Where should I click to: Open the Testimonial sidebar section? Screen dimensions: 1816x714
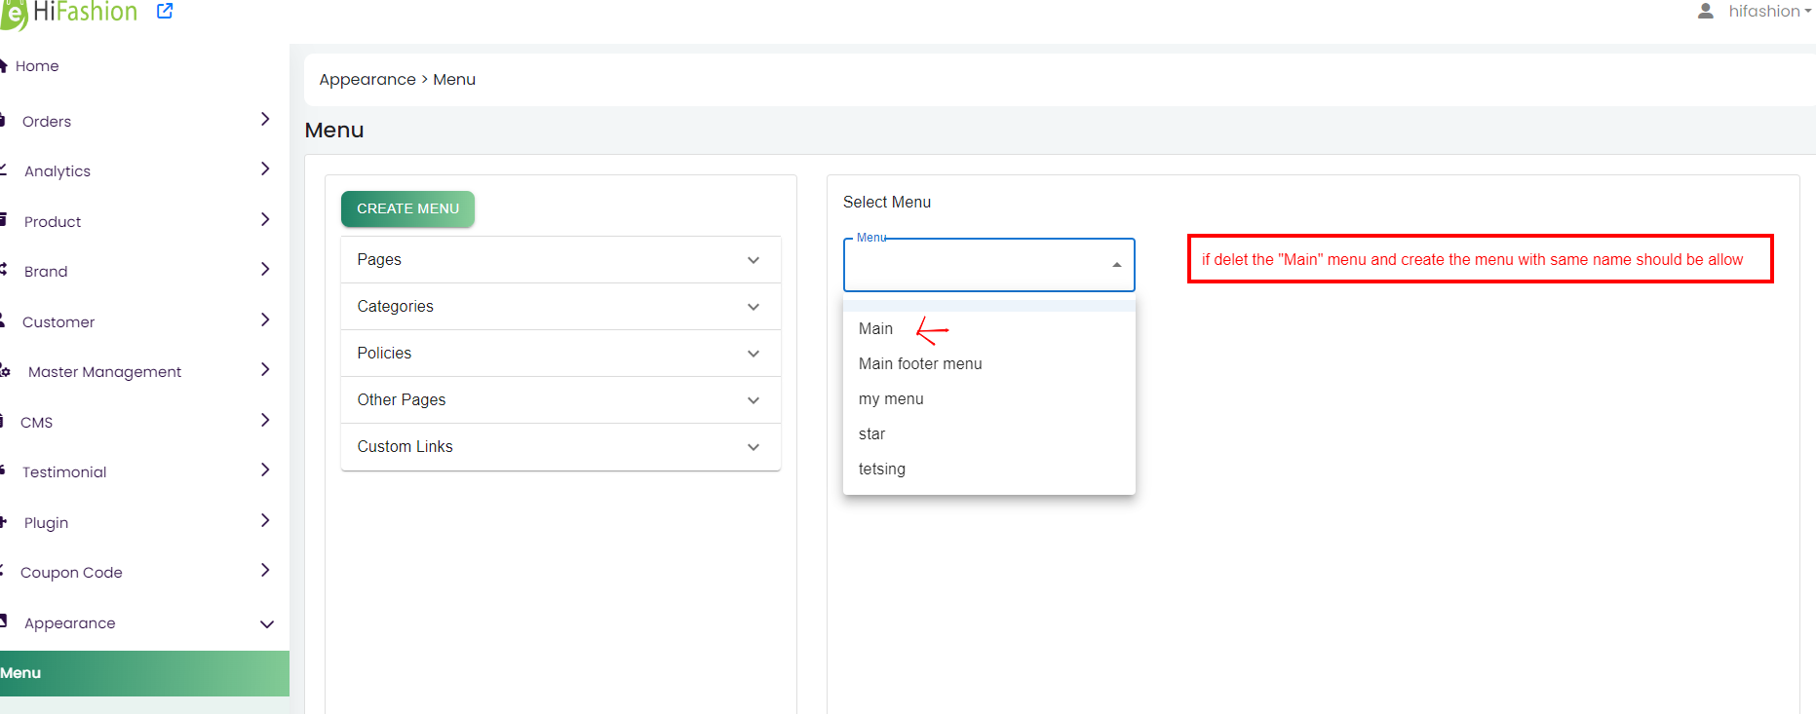pos(64,472)
